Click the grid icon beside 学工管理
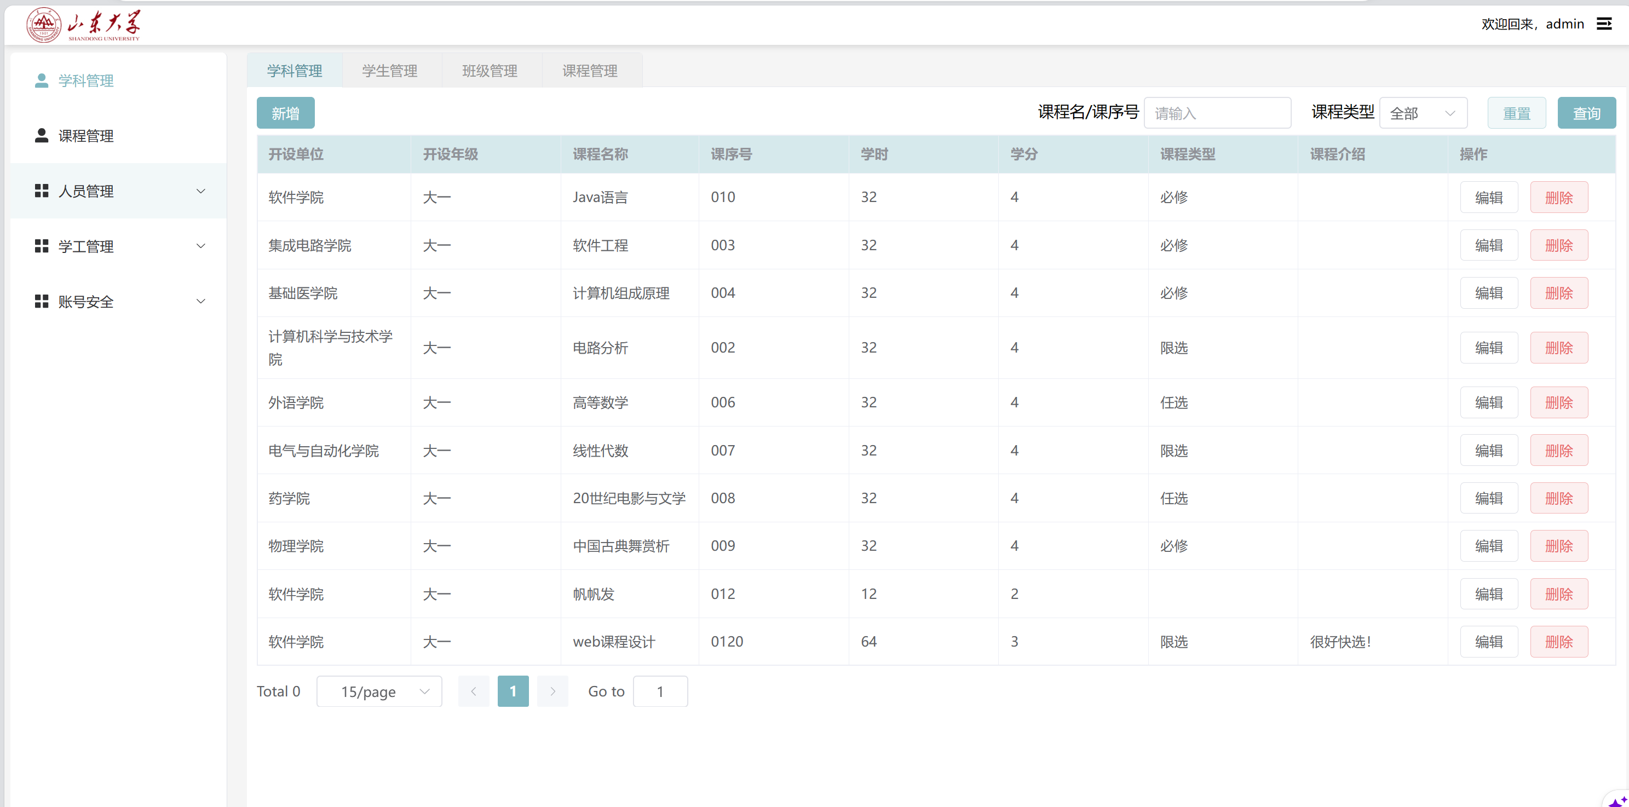The width and height of the screenshot is (1629, 807). (42, 246)
